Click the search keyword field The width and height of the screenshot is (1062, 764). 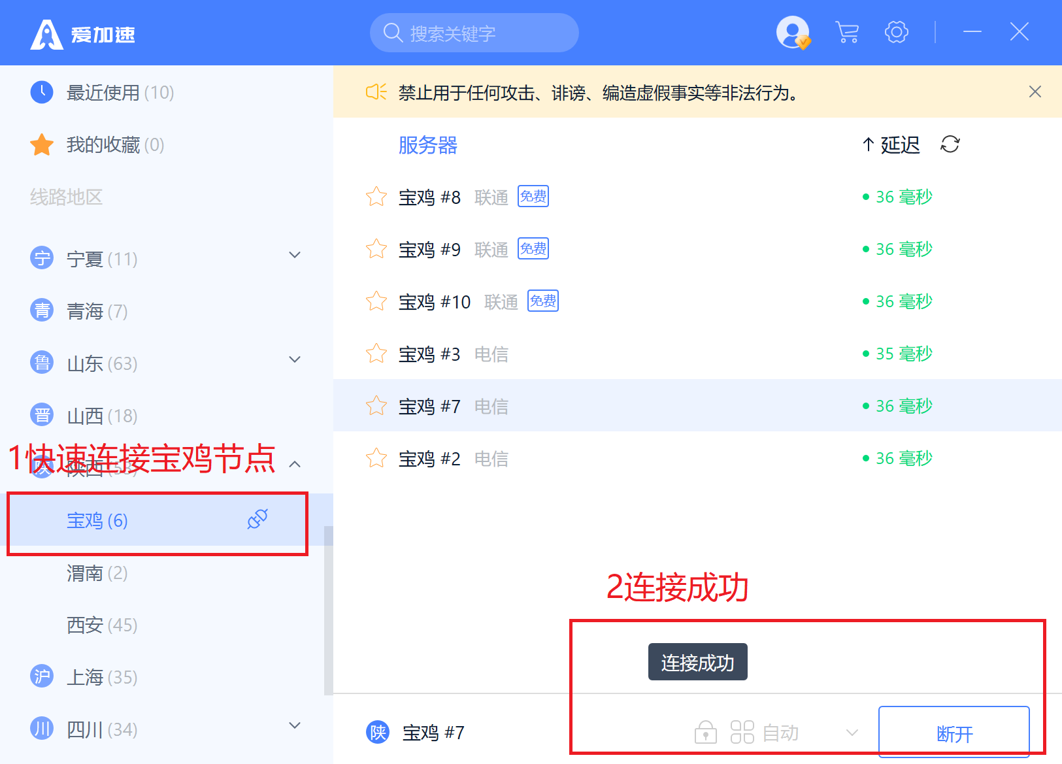point(474,33)
